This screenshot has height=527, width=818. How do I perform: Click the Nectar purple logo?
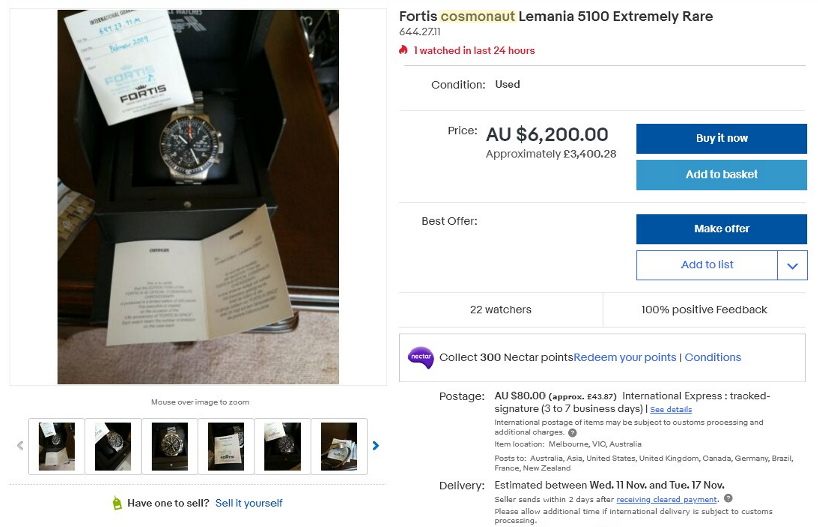421,358
